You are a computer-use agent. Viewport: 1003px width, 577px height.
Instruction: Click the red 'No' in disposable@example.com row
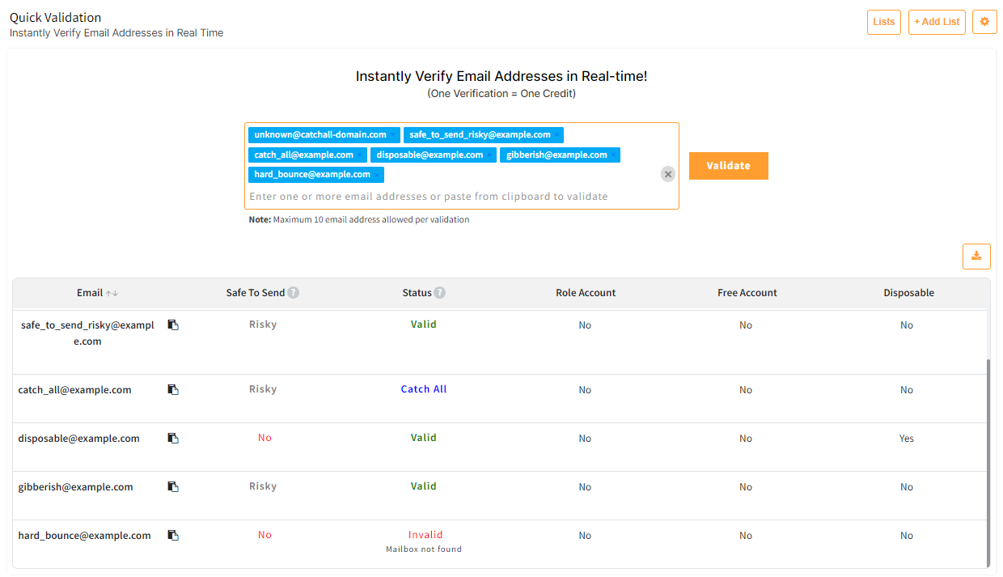pyautogui.click(x=265, y=438)
